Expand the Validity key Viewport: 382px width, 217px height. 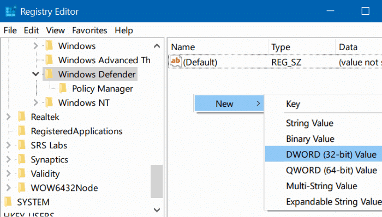(x=8, y=173)
